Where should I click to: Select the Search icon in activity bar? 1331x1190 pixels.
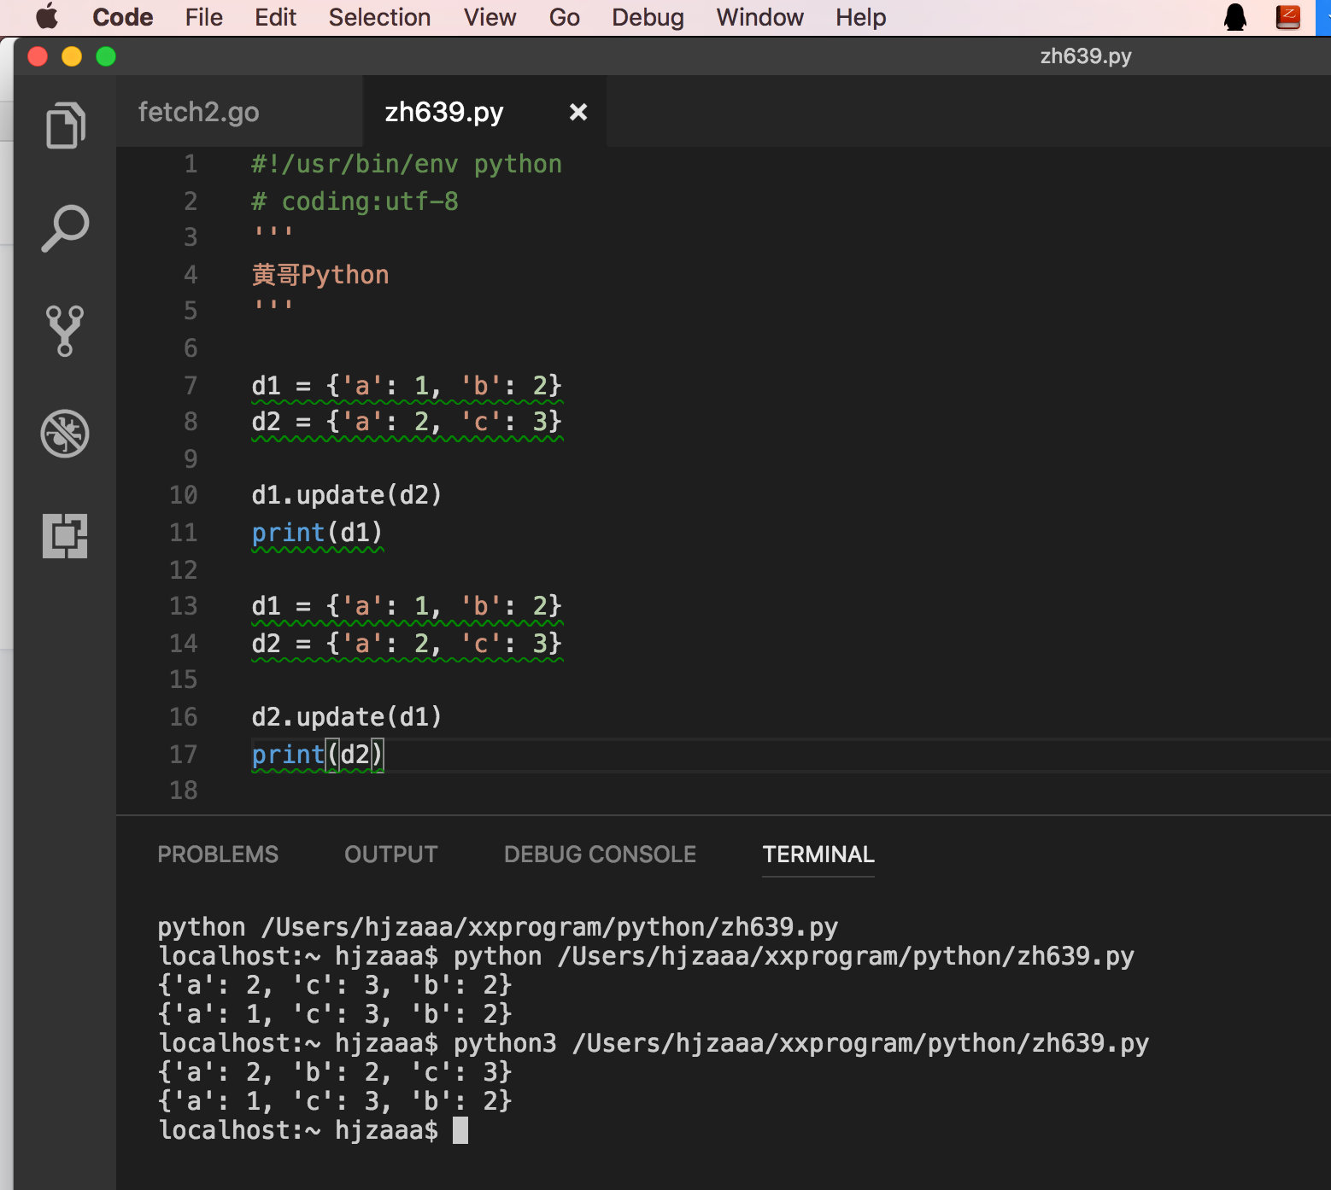point(65,226)
